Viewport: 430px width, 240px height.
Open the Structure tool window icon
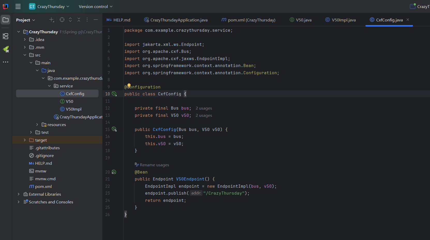tap(5, 36)
